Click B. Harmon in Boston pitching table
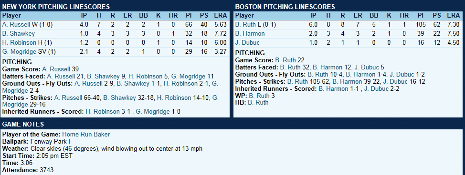 coord(250,33)
